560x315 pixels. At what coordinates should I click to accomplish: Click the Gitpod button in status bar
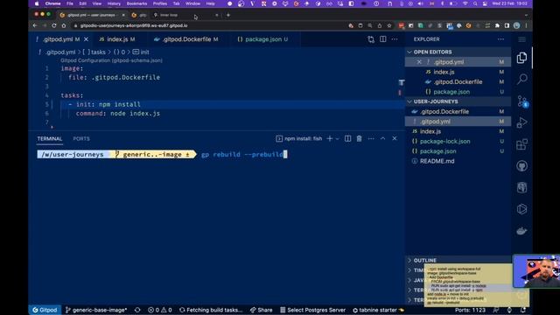click(45, 310)
